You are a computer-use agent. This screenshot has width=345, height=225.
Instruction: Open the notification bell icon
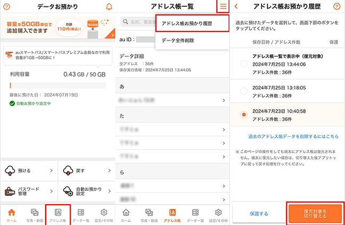[x=109, y=7]
